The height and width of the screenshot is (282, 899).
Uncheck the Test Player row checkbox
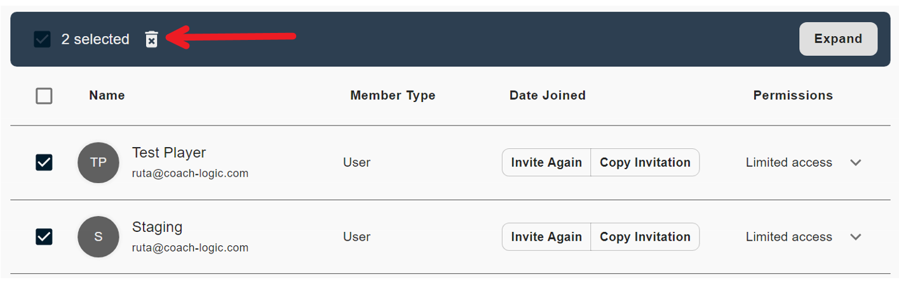pyautogui.click(x=44, y=163)
